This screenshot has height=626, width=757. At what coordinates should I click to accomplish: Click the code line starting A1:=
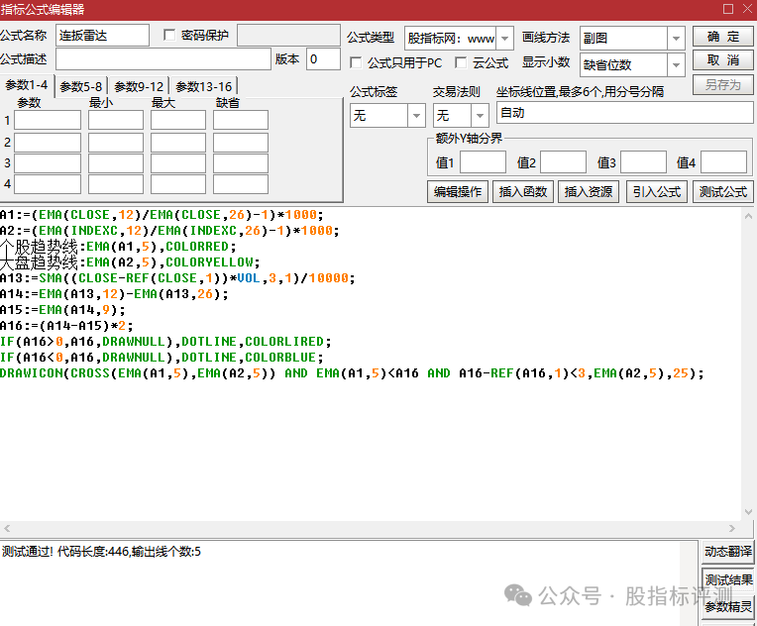point(162,215)
